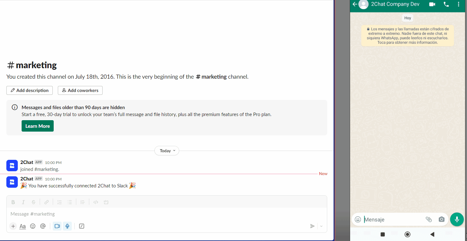Image resolution: width=467 pixels, height=241 pixels.
Task: Open the plus attachments menu in Slack
Action: click(13, 226)
